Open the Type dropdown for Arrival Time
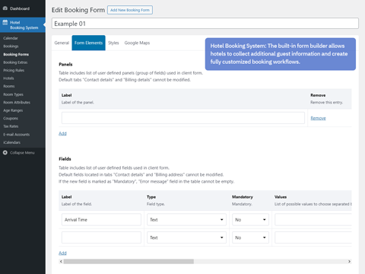Screen dimensions: 365x274 pos(186,220)
